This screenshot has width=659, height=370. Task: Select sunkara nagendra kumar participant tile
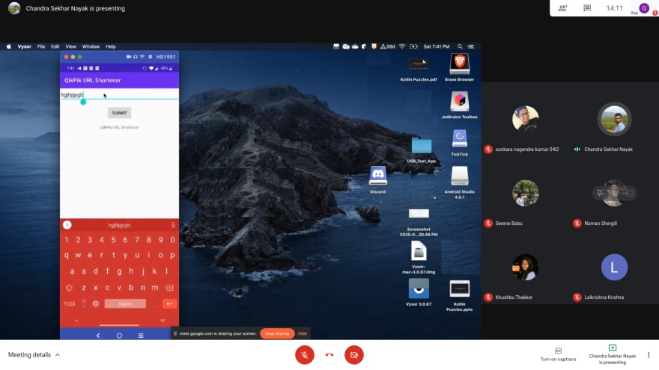click(x=526, y=119)
